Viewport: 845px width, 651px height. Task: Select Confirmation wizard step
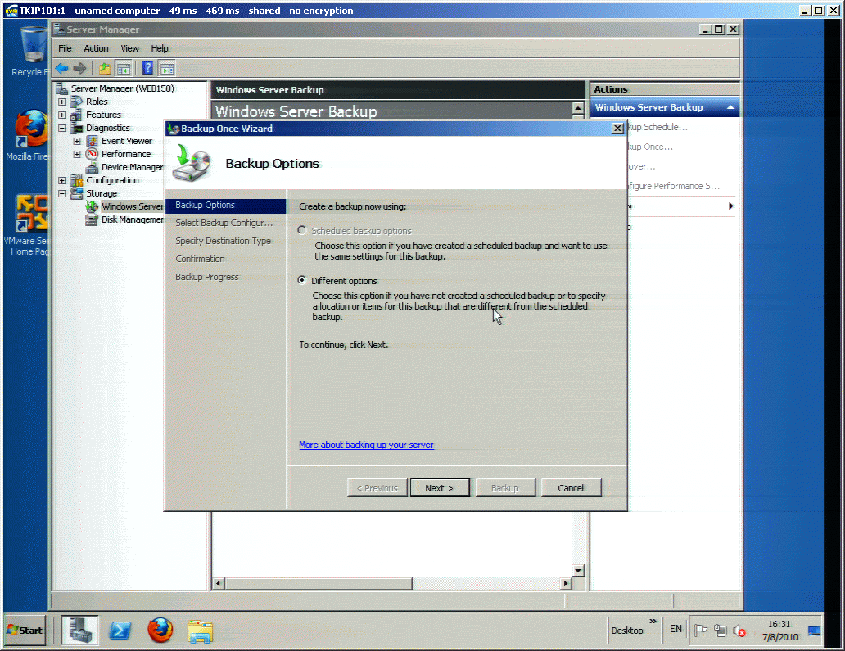[200, 259]
